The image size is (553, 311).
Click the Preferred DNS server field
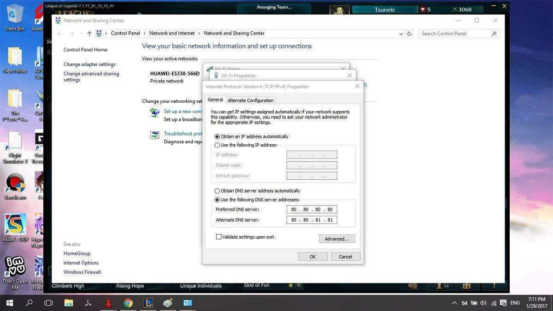pos(312,210)
